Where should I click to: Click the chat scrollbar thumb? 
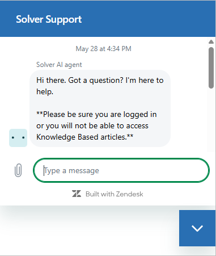point(211,68)
